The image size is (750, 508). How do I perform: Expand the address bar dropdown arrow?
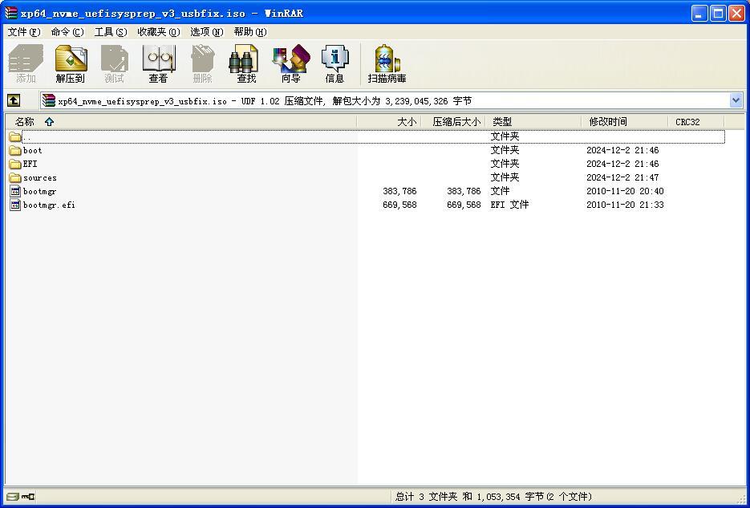click(736, 100)
